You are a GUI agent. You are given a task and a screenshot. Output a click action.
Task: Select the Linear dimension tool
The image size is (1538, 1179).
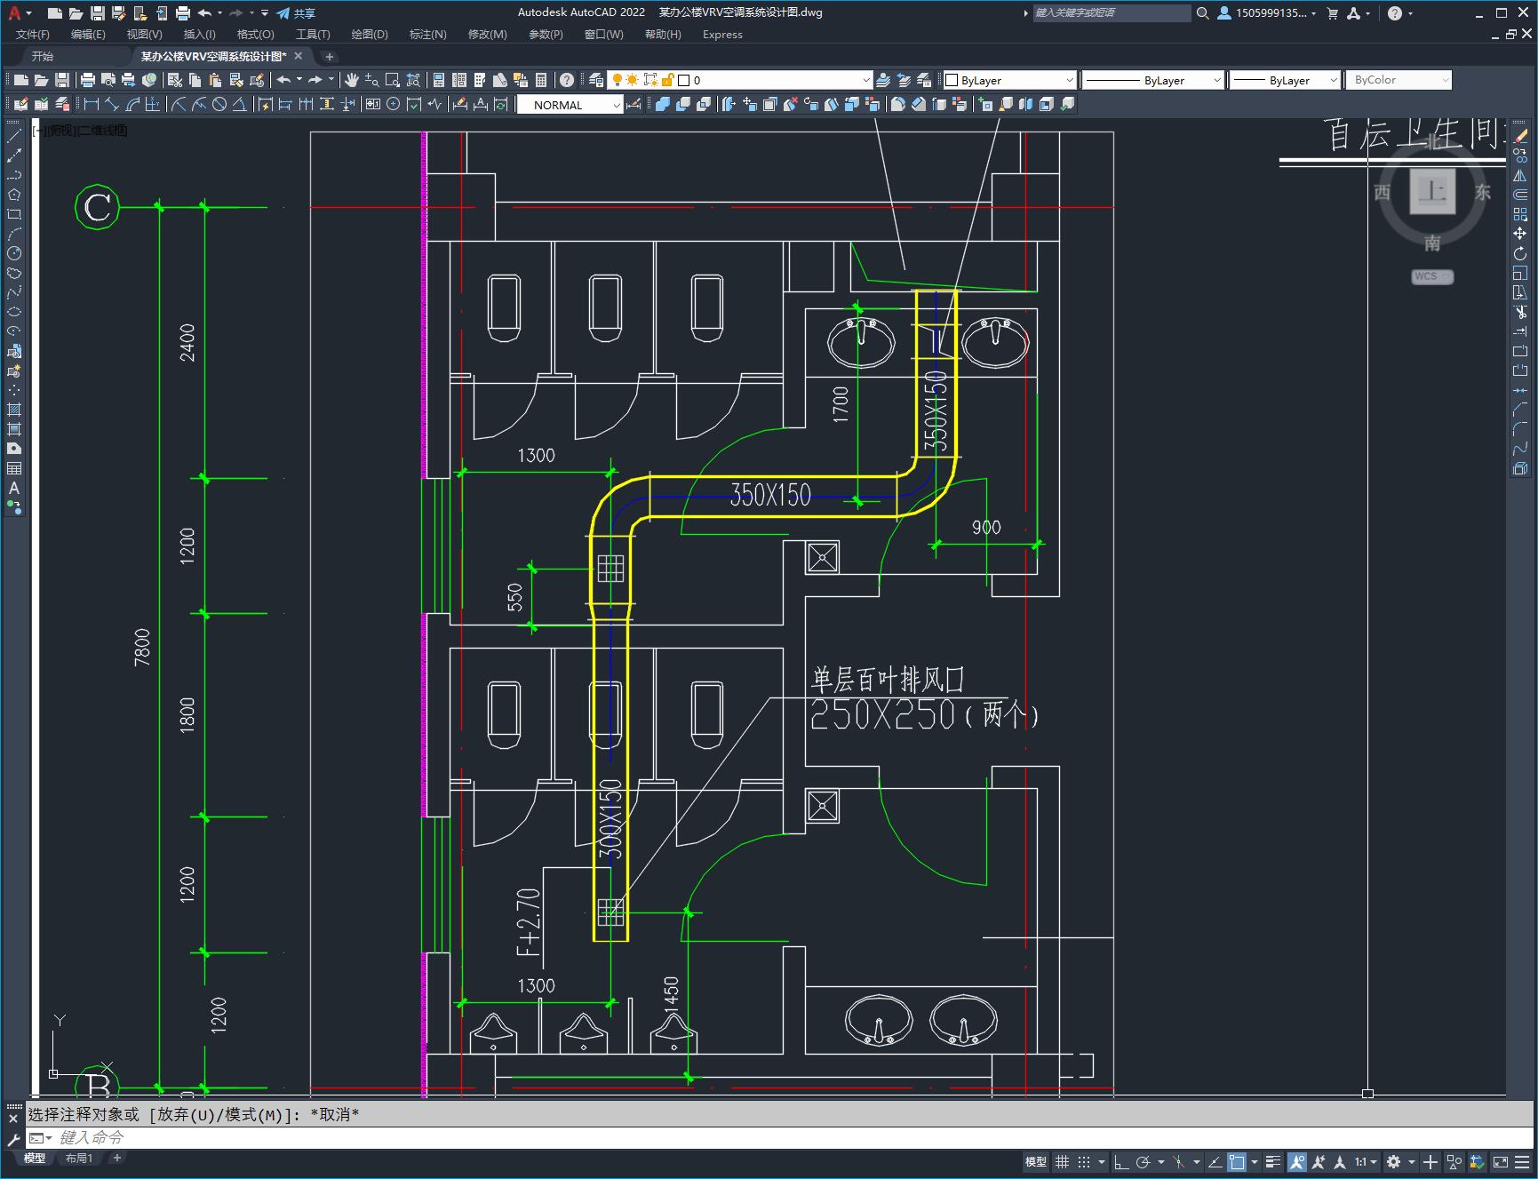(x=91, y=105)
